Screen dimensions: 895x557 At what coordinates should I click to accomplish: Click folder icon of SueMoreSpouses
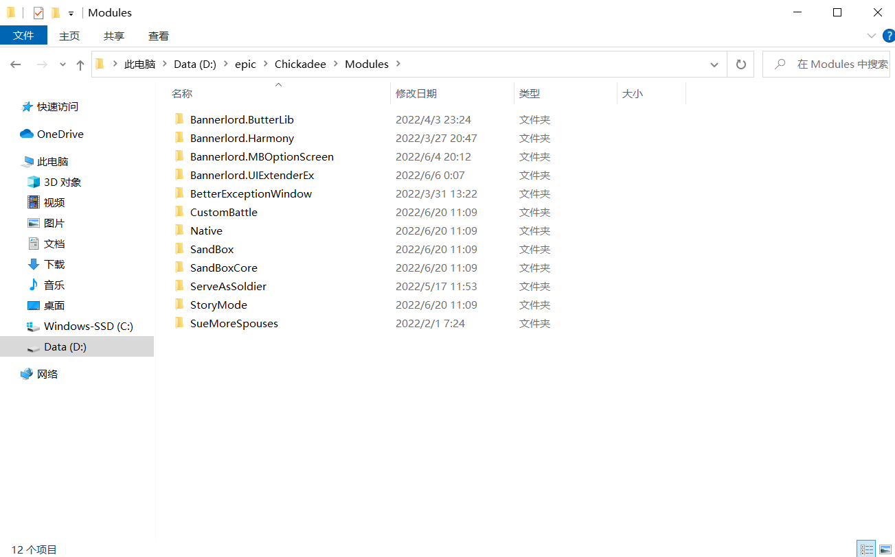tap(179, 323)
